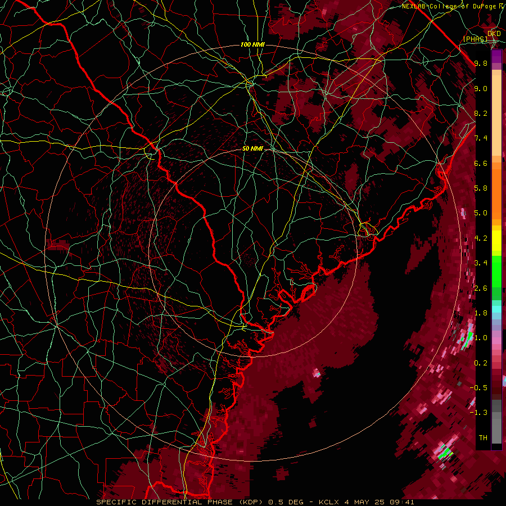Click the 0.5 DEG elevation text in the caption
The width and height of the screenshot is (506, 506).
[286, 502]
